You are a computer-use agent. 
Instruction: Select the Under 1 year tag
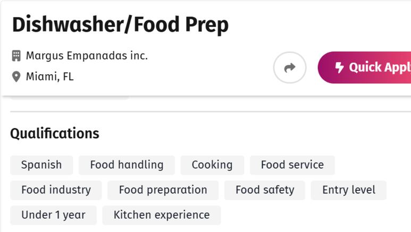point(54,215)
